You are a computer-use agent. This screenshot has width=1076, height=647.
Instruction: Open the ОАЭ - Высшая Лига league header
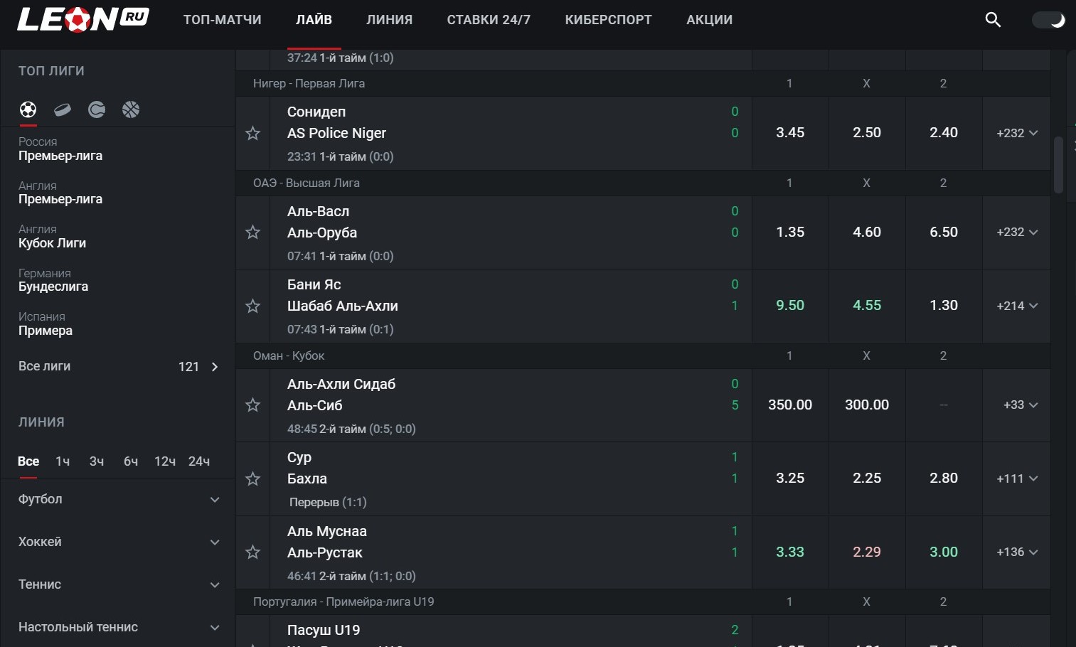[x=307, y=183]
